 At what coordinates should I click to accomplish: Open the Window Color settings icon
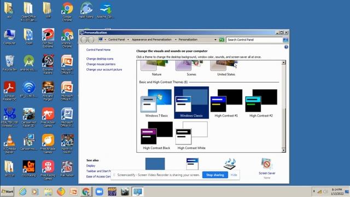[192, 164]
